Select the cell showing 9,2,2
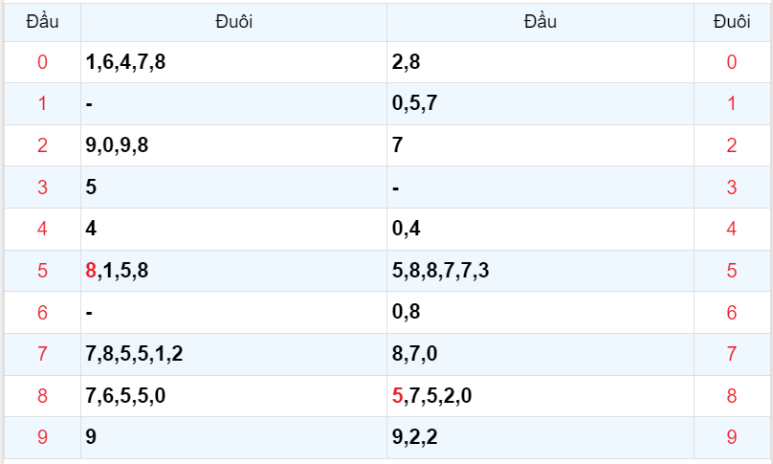773x464 pixels. pyautogui.click(x=415, y=437)
